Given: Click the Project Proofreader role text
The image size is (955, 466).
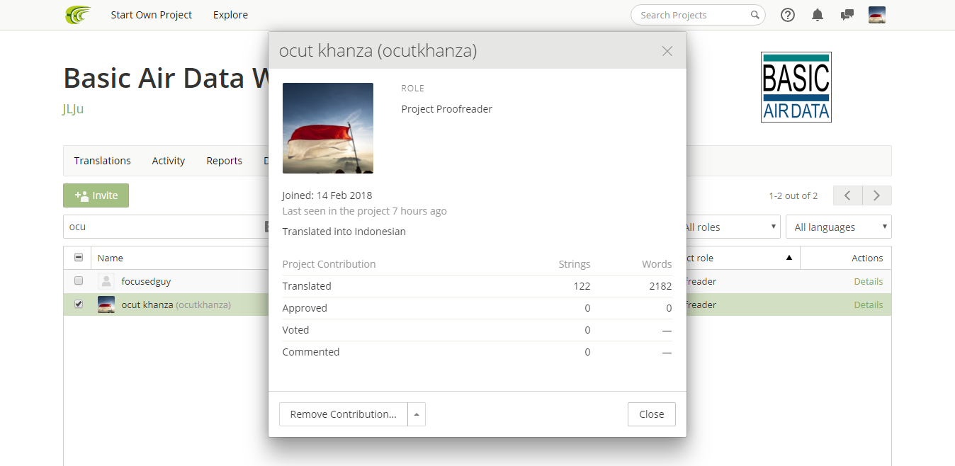Looking at the screenshot, I should (x=447, y=109).
